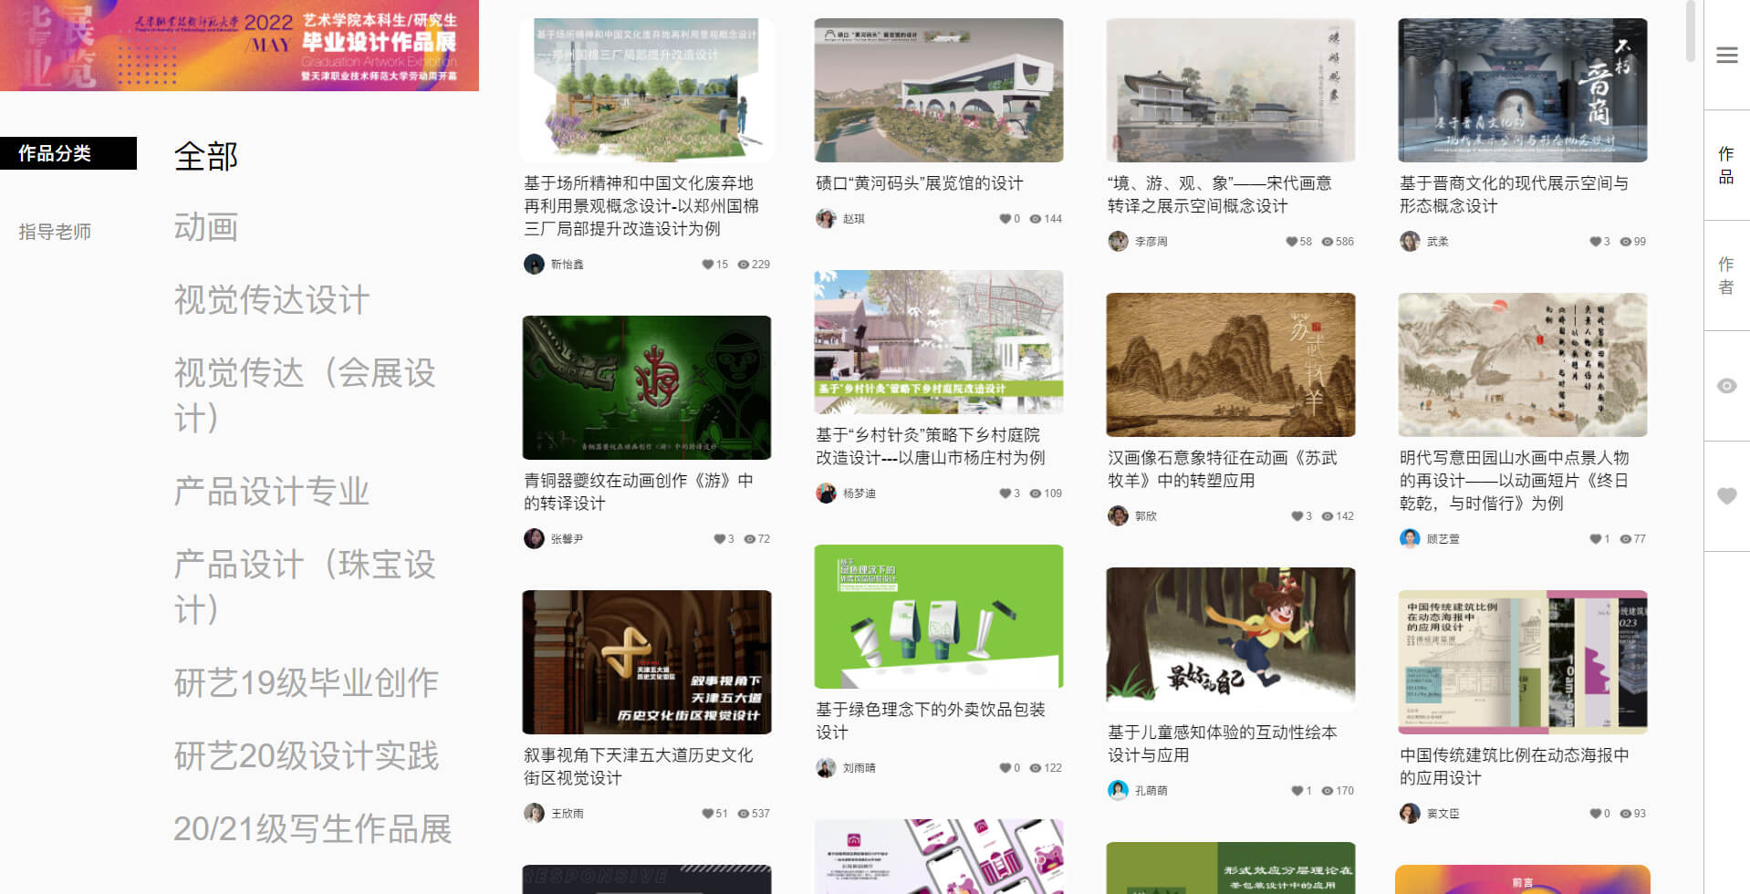Open thumbnail of 乡村针灸 courtyard renovation

(939, 342)
